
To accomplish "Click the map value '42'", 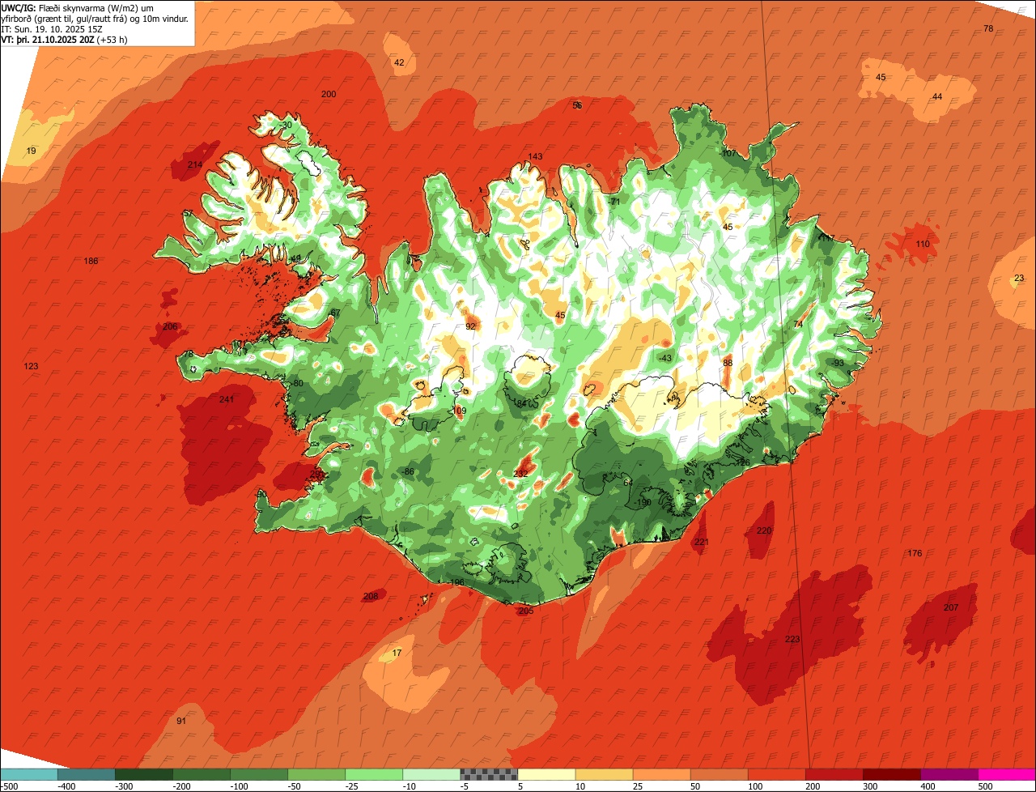I will pyautogui.click(x=399, y=62).
